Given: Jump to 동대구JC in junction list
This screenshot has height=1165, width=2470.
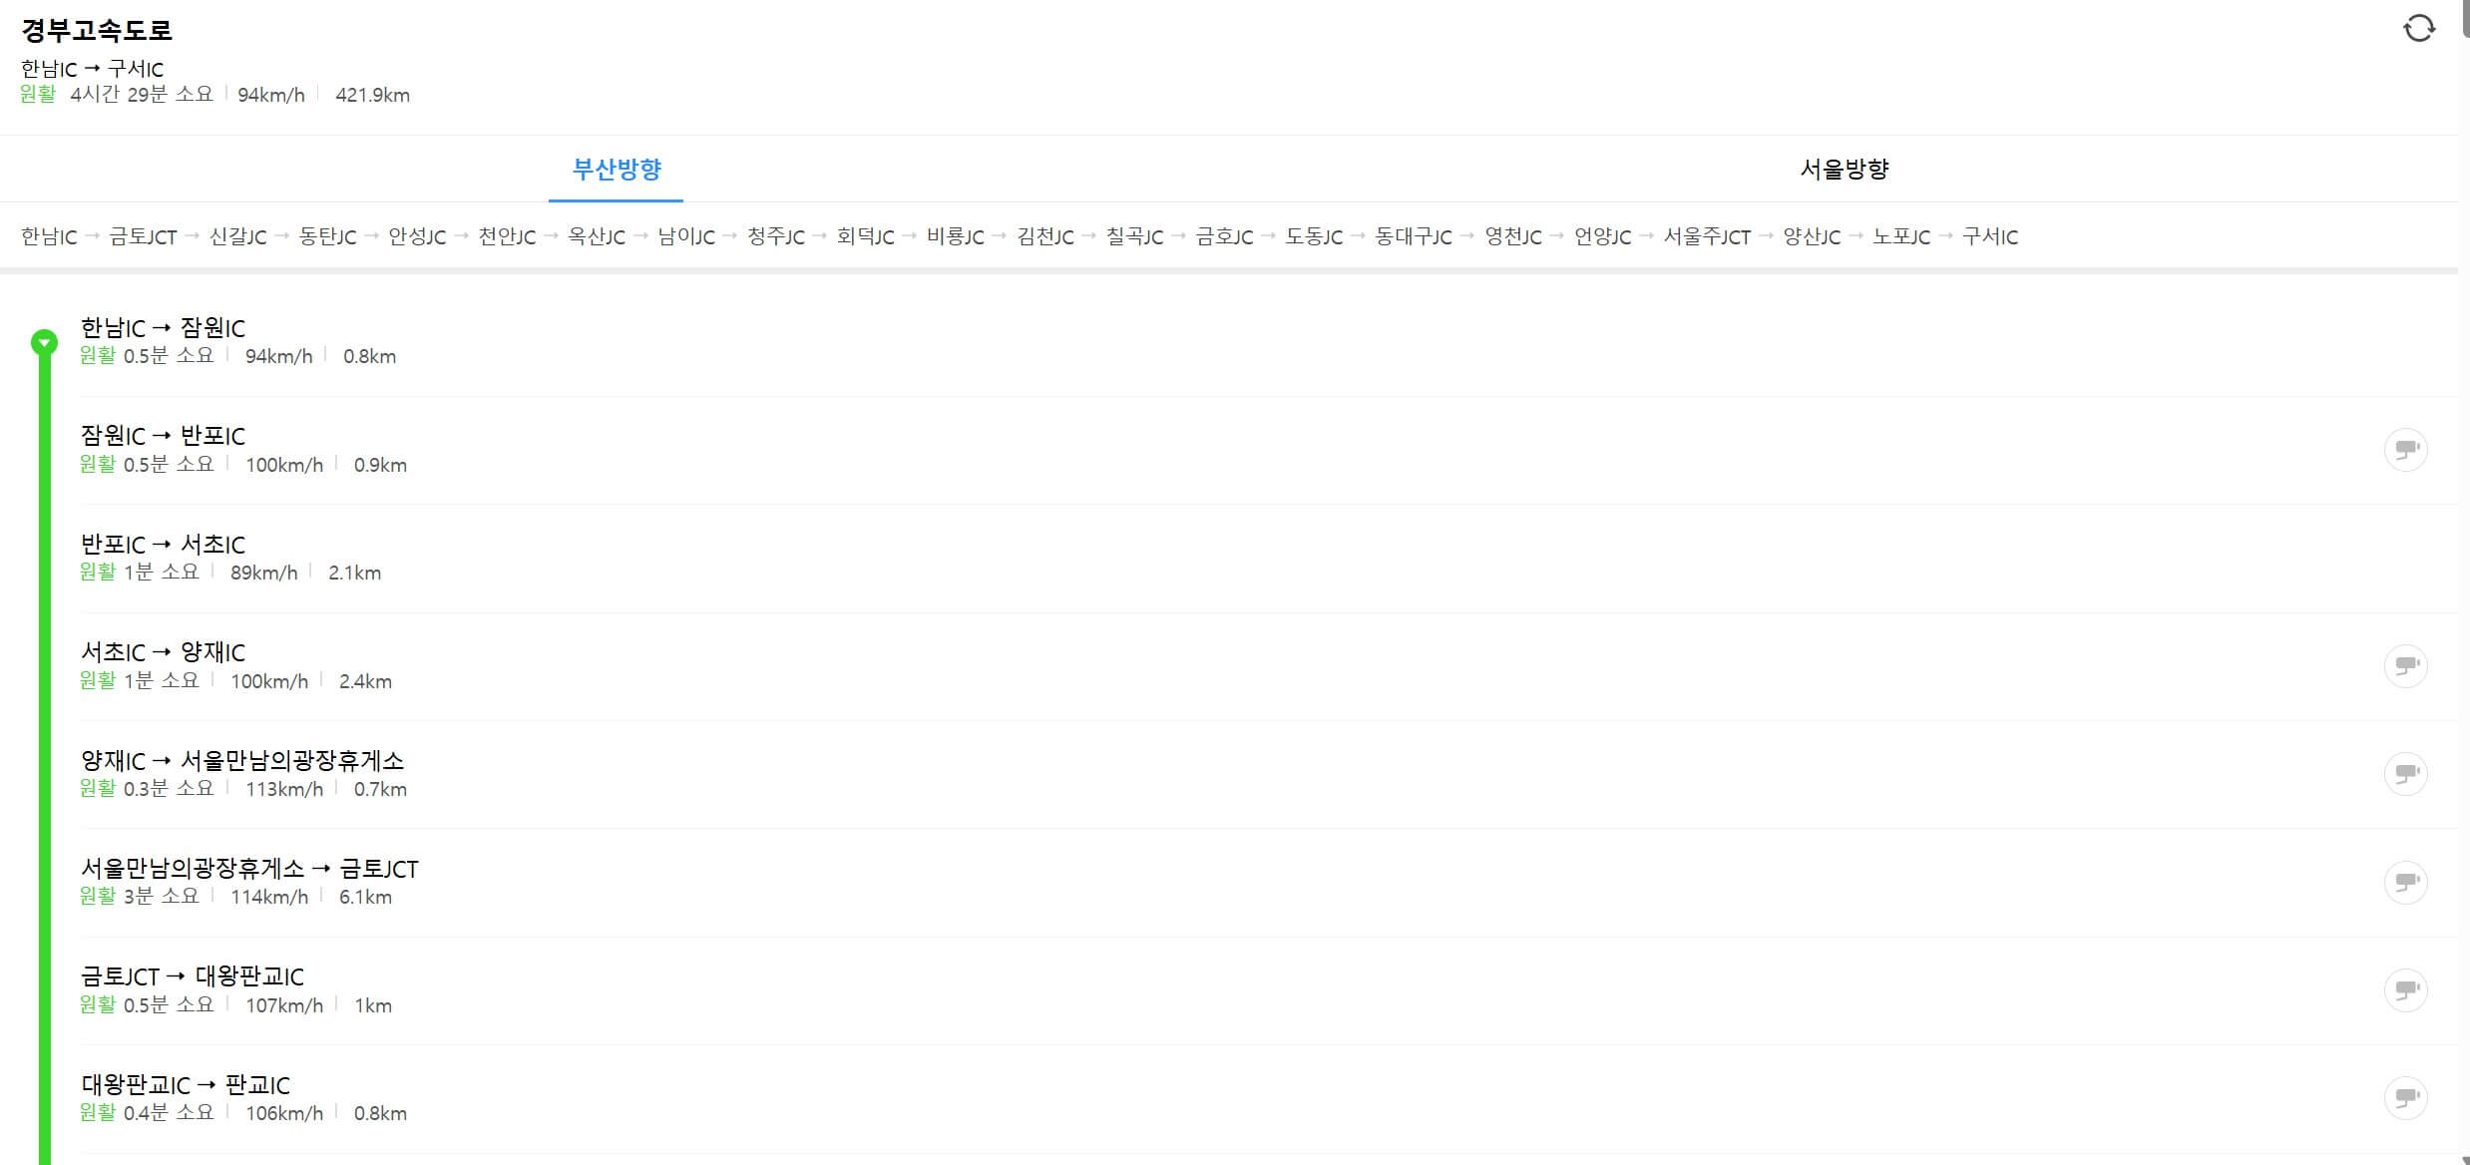Looking at the screenshot, I should 1413,237.
